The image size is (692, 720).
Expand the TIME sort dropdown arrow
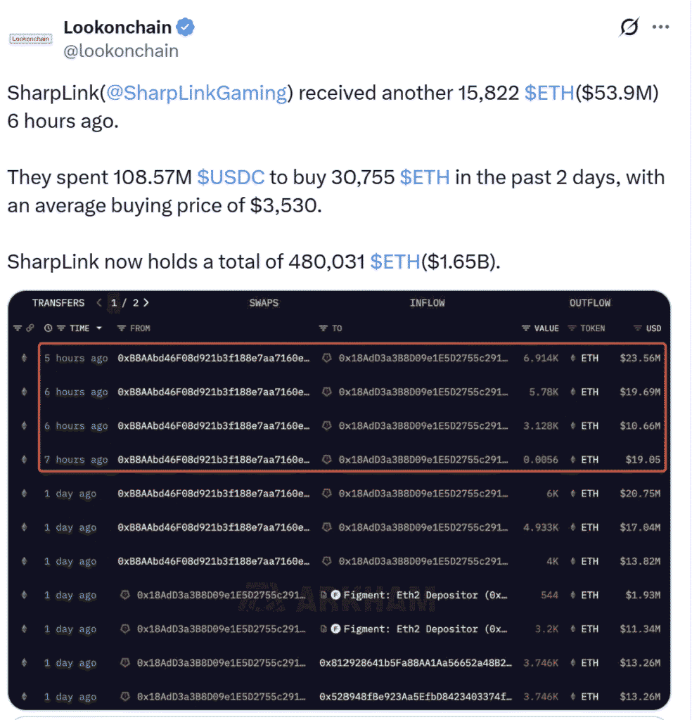pyautogui.click(x=98, y=328)
